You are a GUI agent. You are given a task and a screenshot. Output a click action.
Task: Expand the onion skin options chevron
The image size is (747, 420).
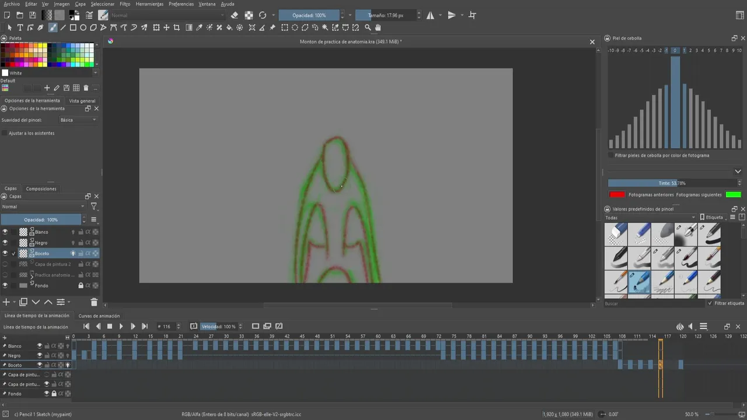[x=738, y=171]
